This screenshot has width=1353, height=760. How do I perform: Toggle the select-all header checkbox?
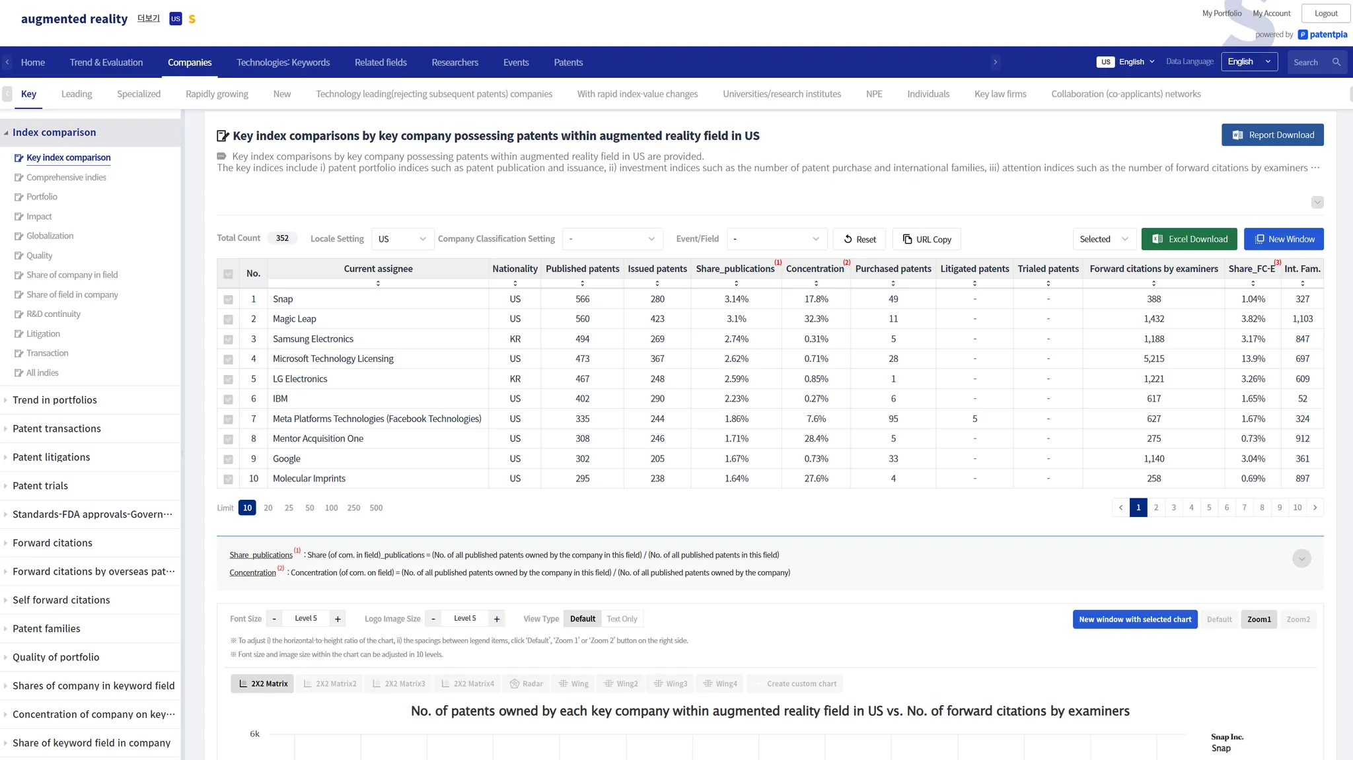click(x=228, y=273)
